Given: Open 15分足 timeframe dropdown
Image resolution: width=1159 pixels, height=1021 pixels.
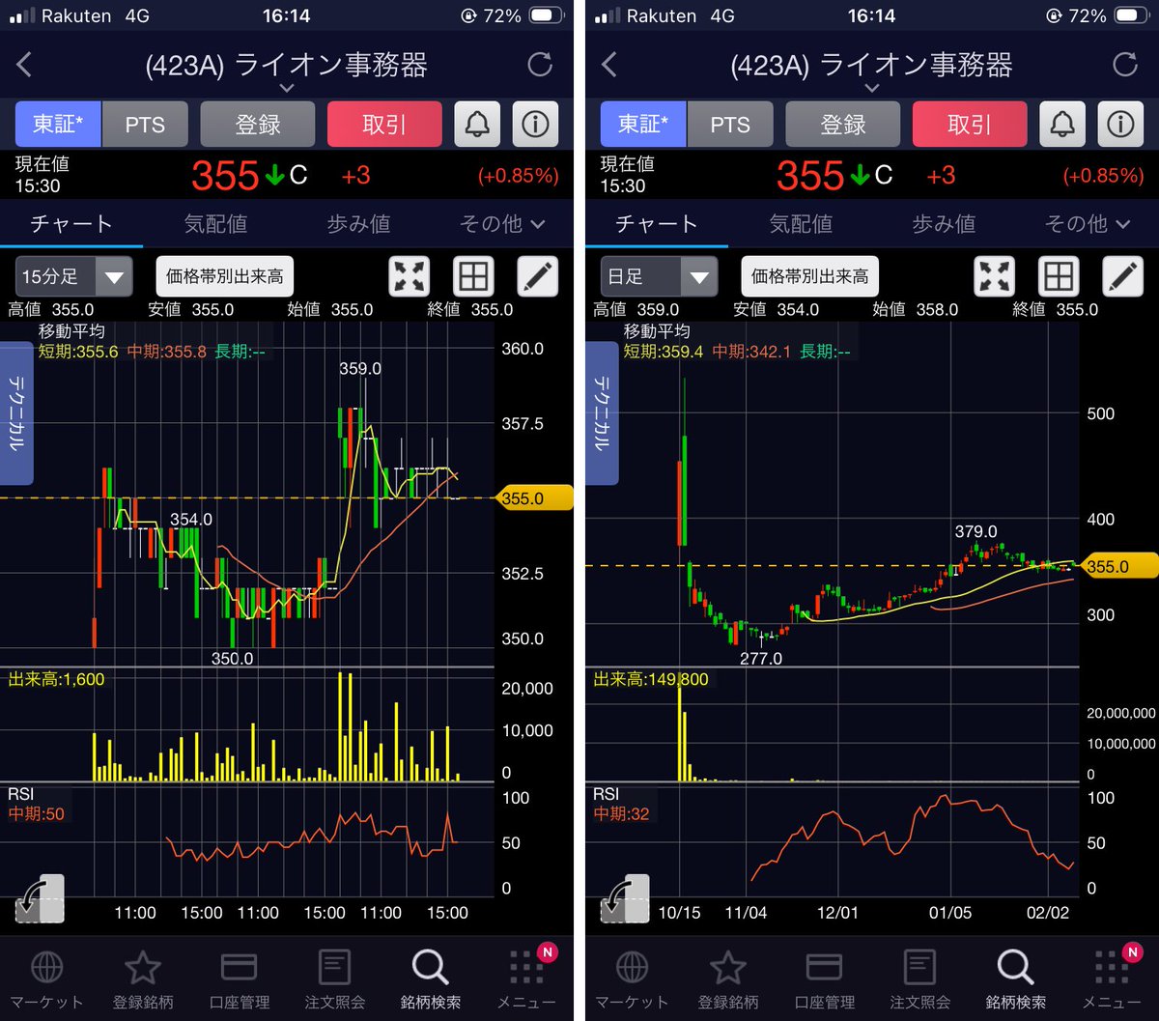Looking at the screenshot, I should [x=73, y=276].
